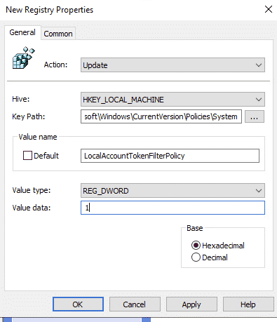Click the Value name input field
The width and height of the screenshot is (277, 322).
[x=170, y=156]
